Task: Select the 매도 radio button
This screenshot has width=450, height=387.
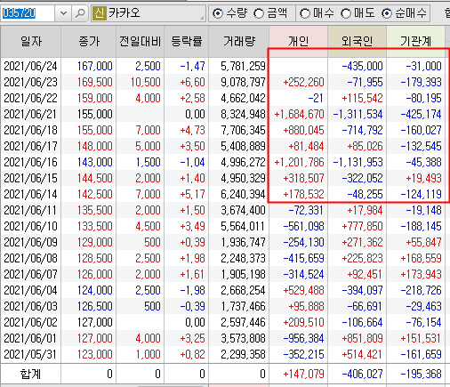Action: click(346, 13)
